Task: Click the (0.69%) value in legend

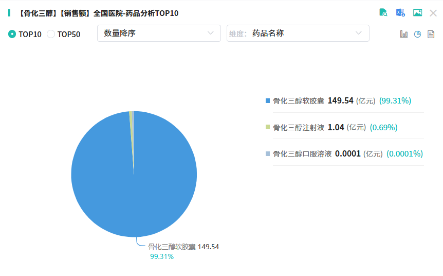Action: (x=384, y=127)
